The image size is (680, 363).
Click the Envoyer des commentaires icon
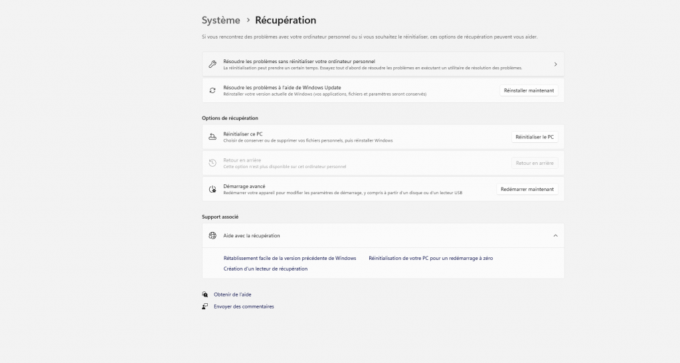(205, 306)
